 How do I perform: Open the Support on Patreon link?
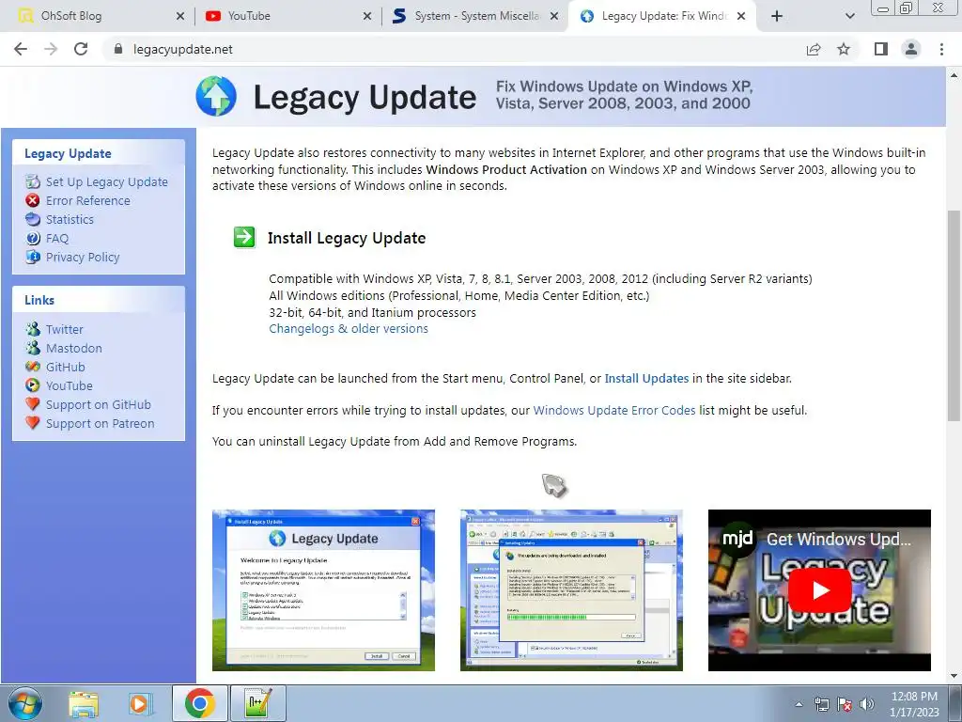pos(100,423)
